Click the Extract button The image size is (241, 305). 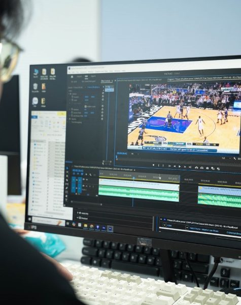click(202, 168)
